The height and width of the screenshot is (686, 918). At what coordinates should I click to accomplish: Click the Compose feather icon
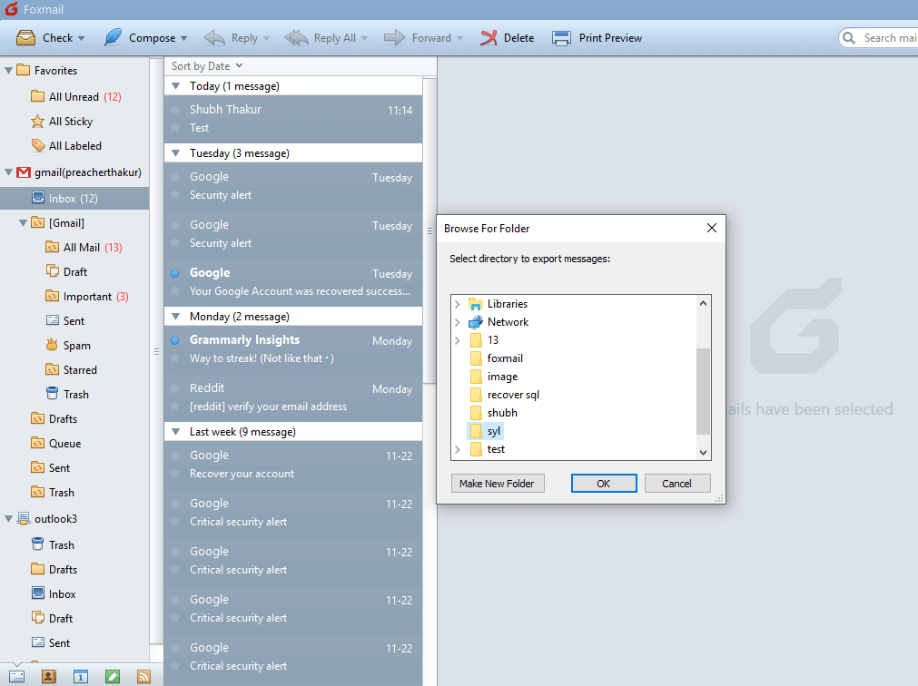[113, 38]
